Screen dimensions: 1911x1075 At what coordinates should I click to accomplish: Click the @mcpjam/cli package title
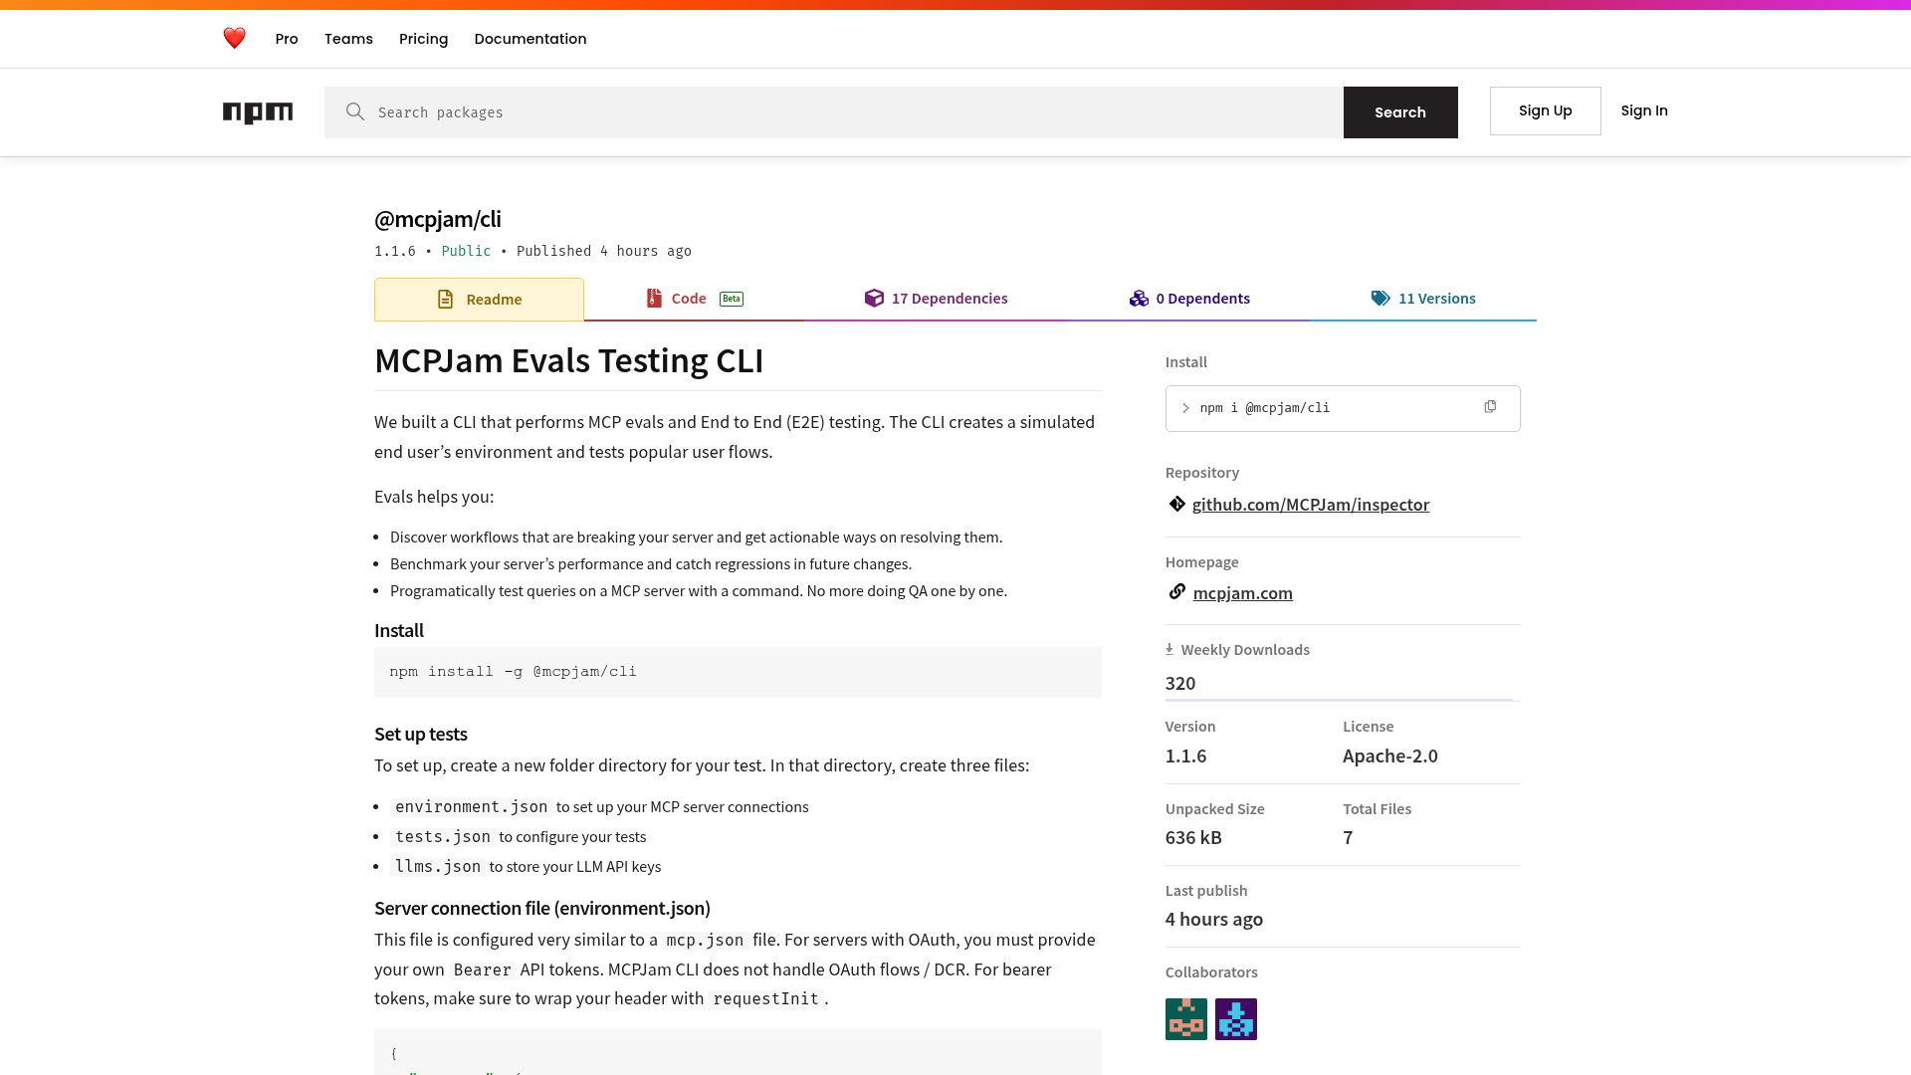point(438,219)
